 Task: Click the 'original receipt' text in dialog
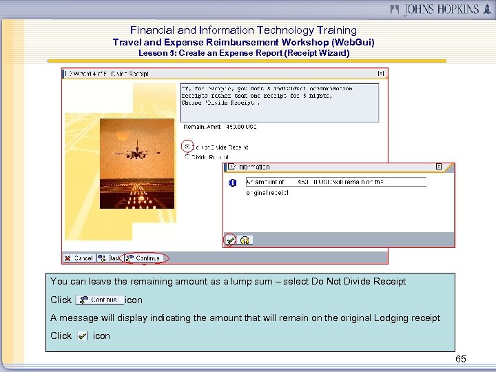point(267,193)
